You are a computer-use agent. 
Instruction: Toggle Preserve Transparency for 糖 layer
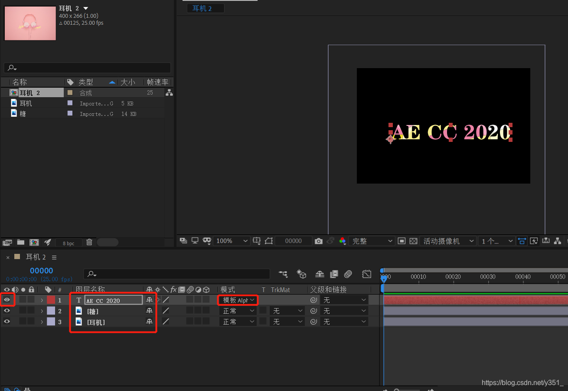(263, 310)
